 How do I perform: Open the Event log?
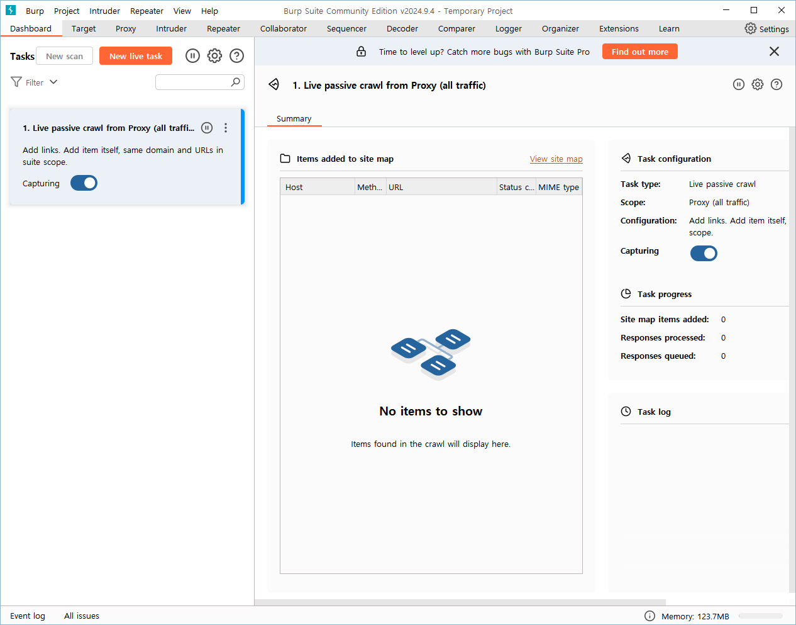[x=28, y=616]
